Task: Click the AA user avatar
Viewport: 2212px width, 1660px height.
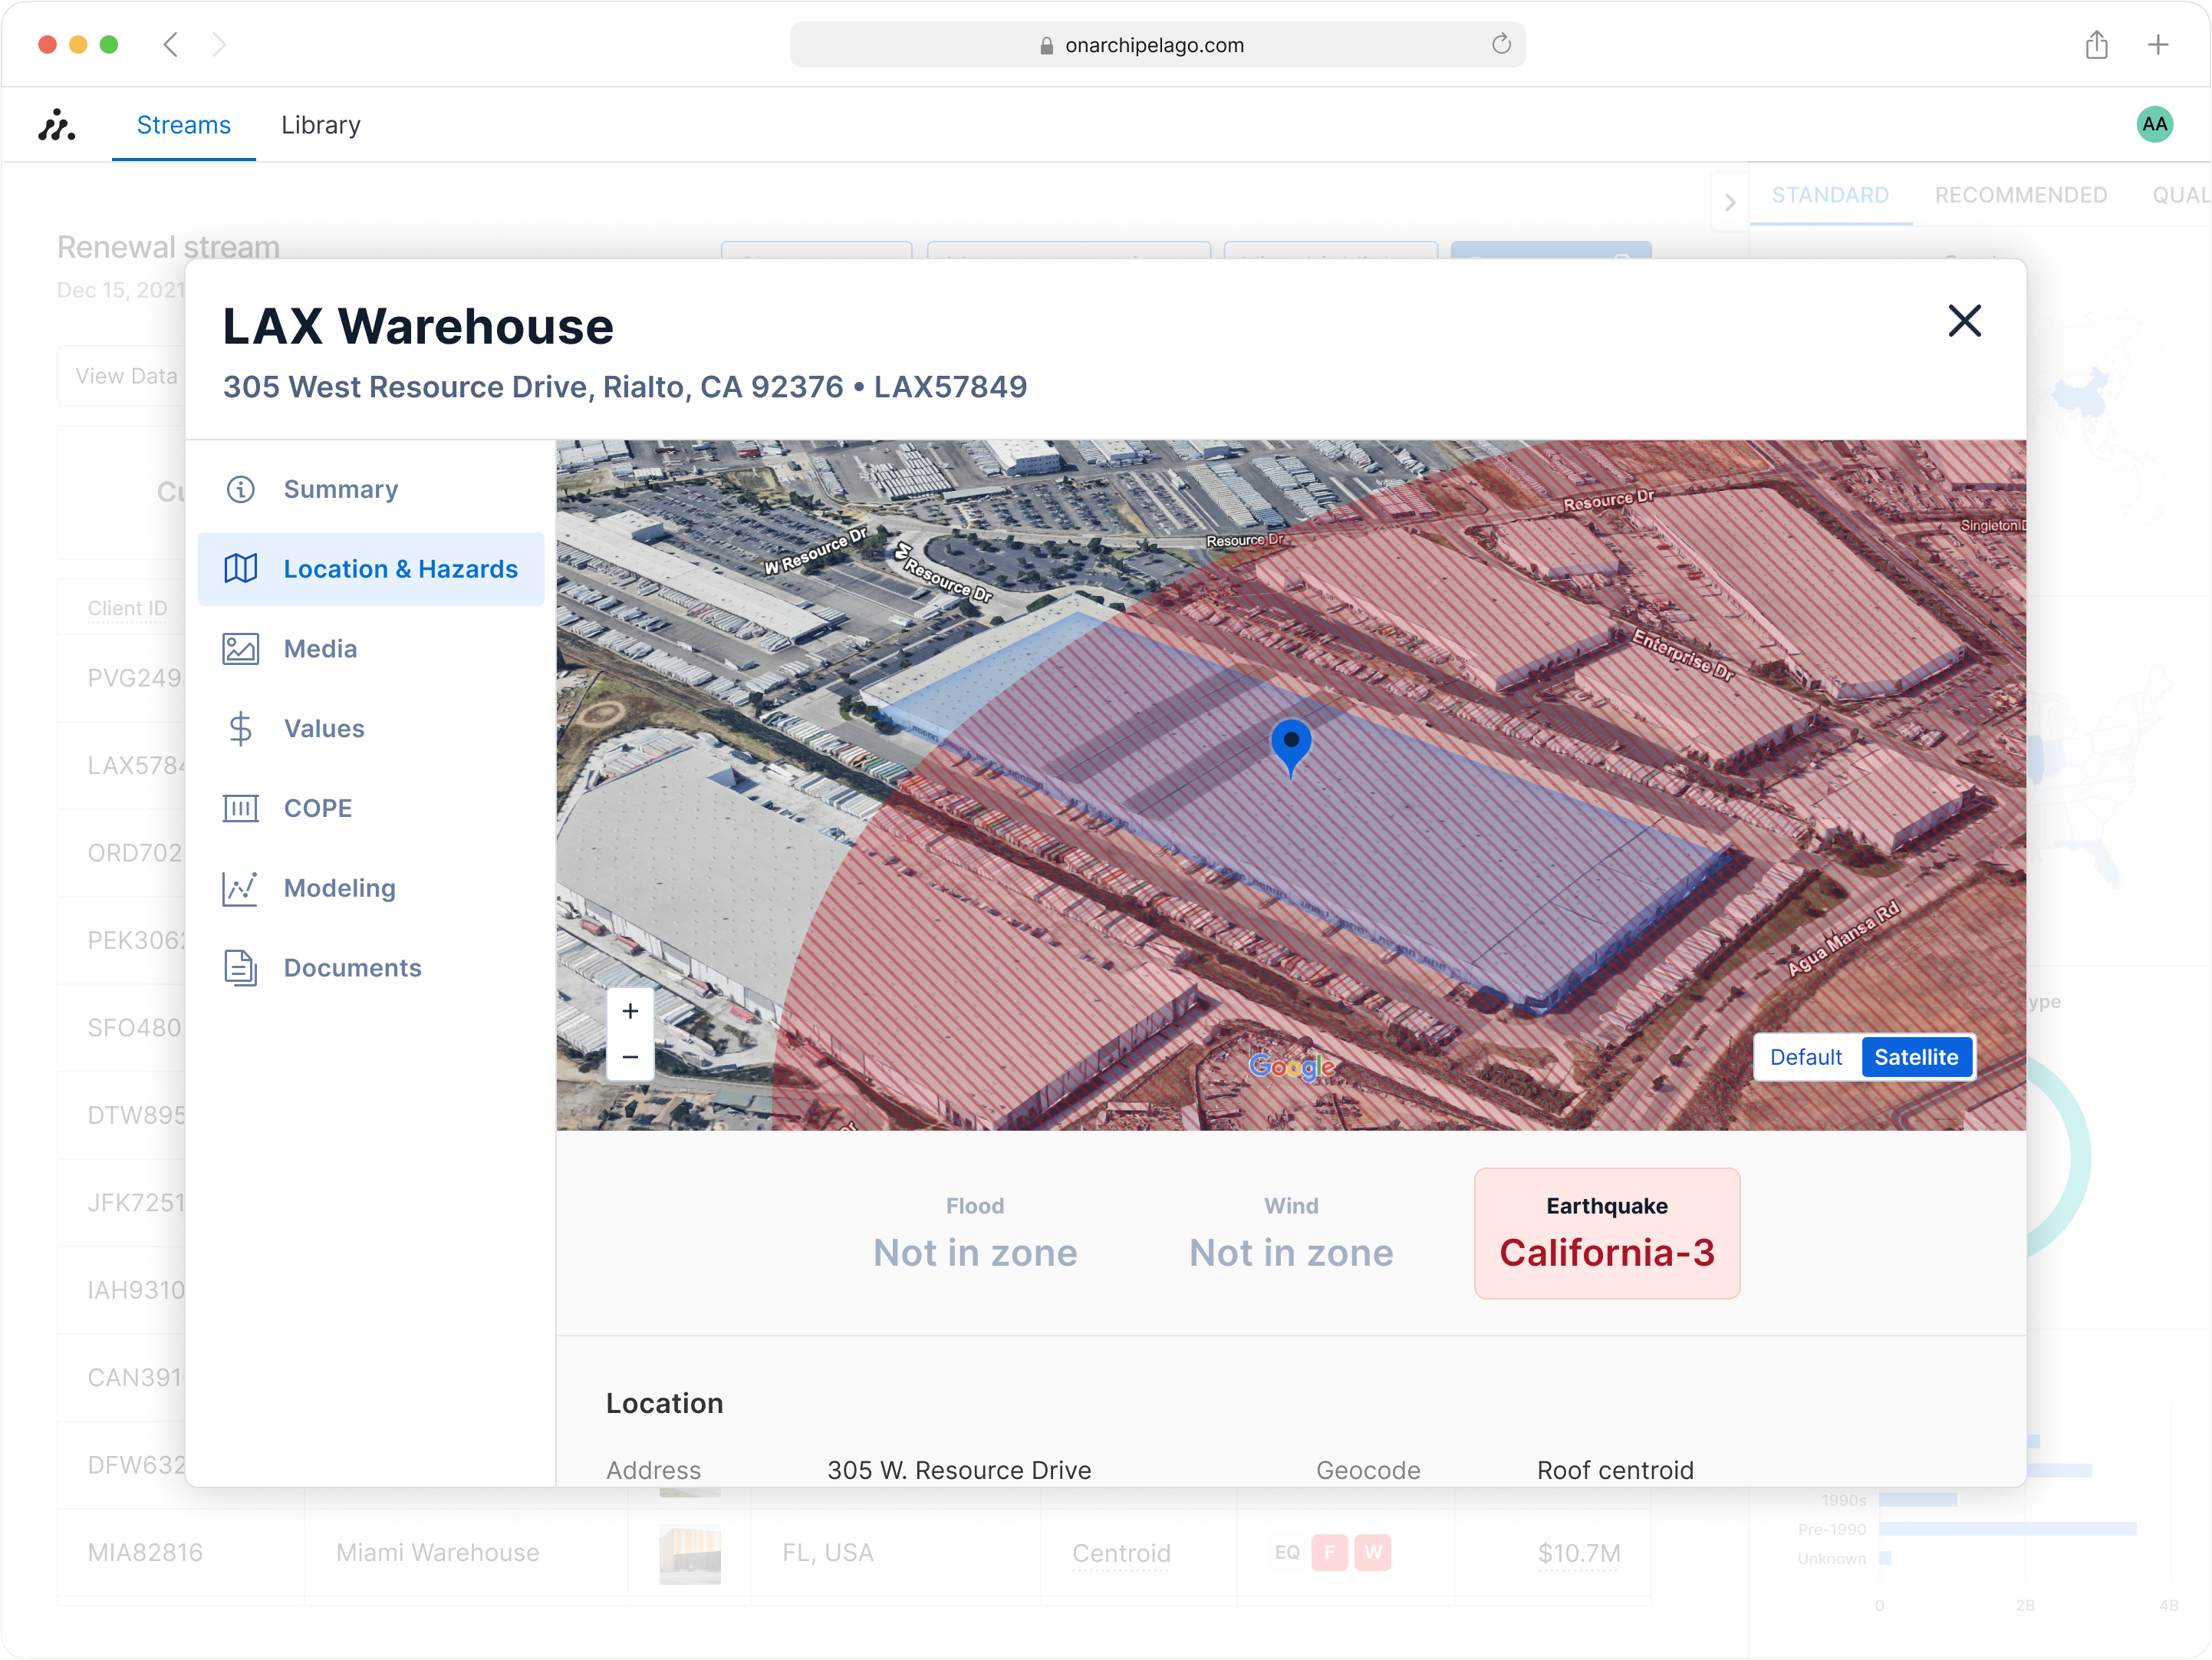Action: (x=2154, y=125)
